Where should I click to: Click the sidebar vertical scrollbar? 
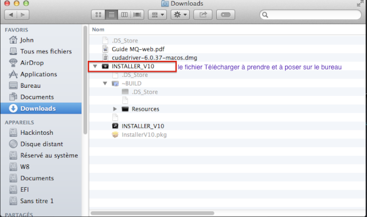85,80
